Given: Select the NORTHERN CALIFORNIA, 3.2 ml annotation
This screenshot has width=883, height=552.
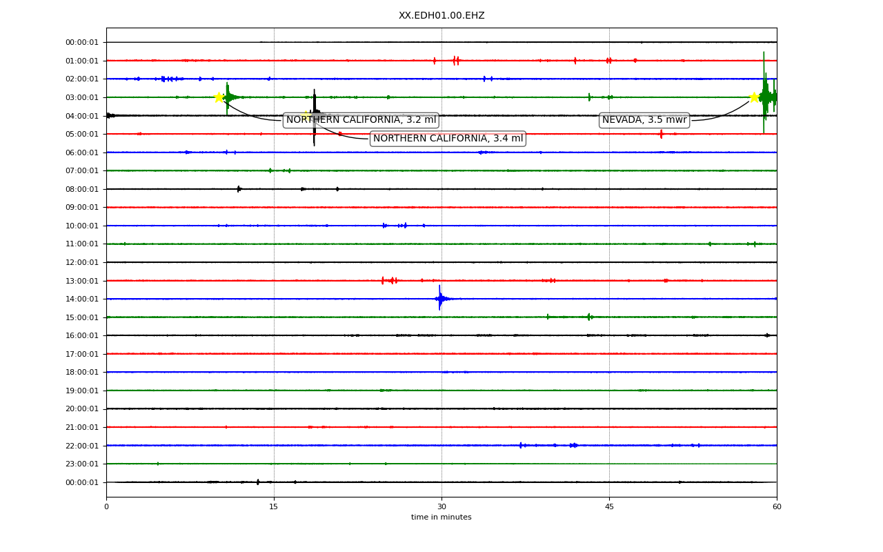Looking at the screenshot, I should point(361,120).
